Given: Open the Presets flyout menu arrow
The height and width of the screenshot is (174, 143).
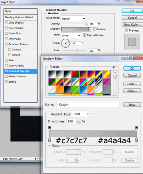Looking at the screenshot, I should click(x=113, y=67).
